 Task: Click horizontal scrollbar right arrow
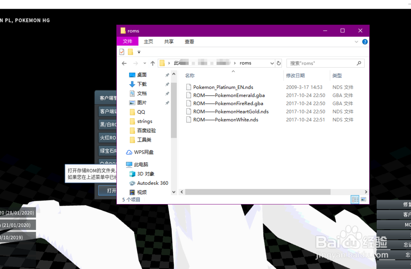click(x=366, y=192)
